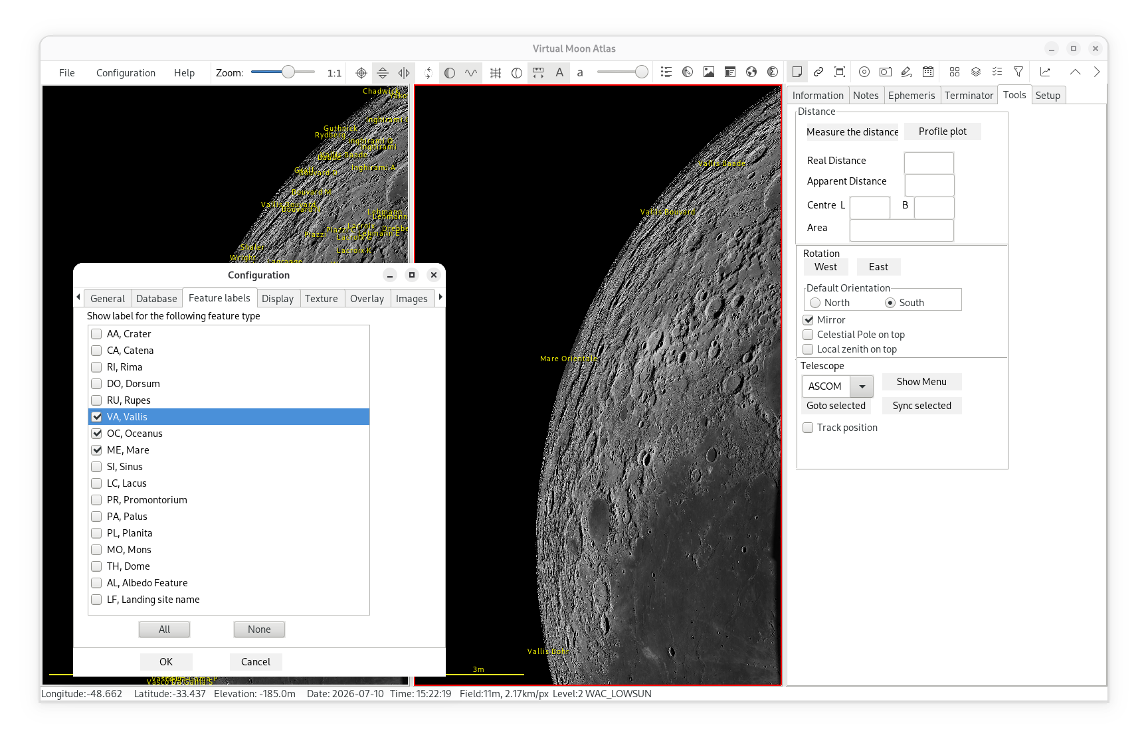
Task: Click Cancel in the Configuration dialog
Action: click(256, 662)
